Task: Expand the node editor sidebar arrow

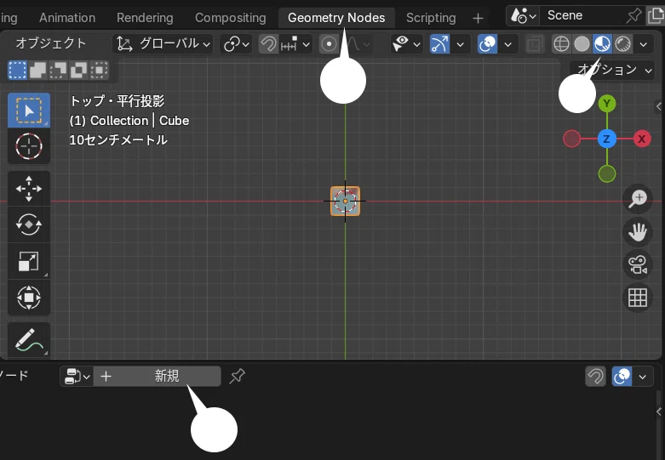Action: (659, 412)
